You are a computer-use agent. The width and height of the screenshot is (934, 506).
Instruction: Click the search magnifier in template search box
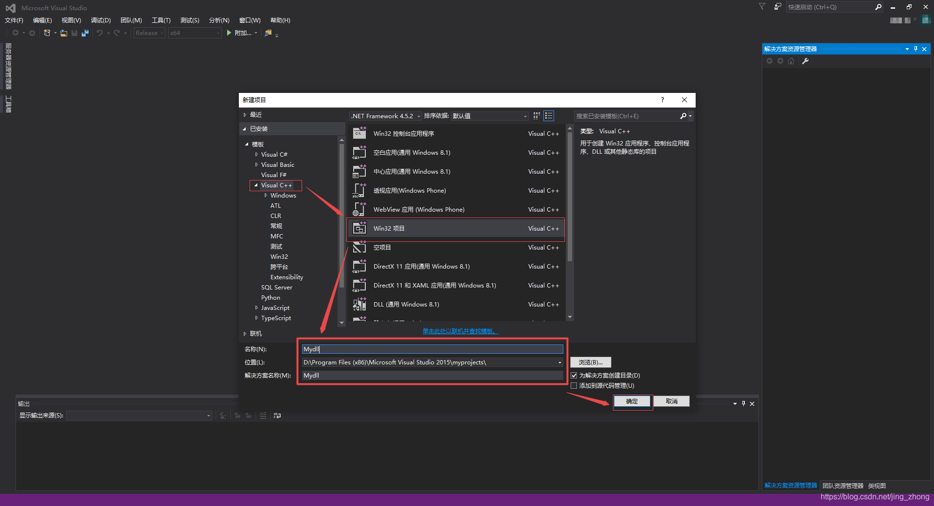point(683,116)
